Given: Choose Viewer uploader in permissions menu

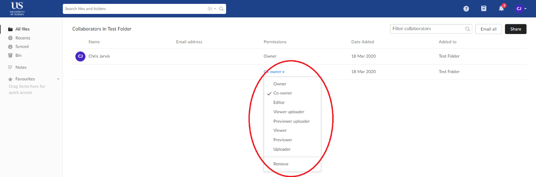Looking at the screenshot, I should pyautogui.click(x=292, y=112).
